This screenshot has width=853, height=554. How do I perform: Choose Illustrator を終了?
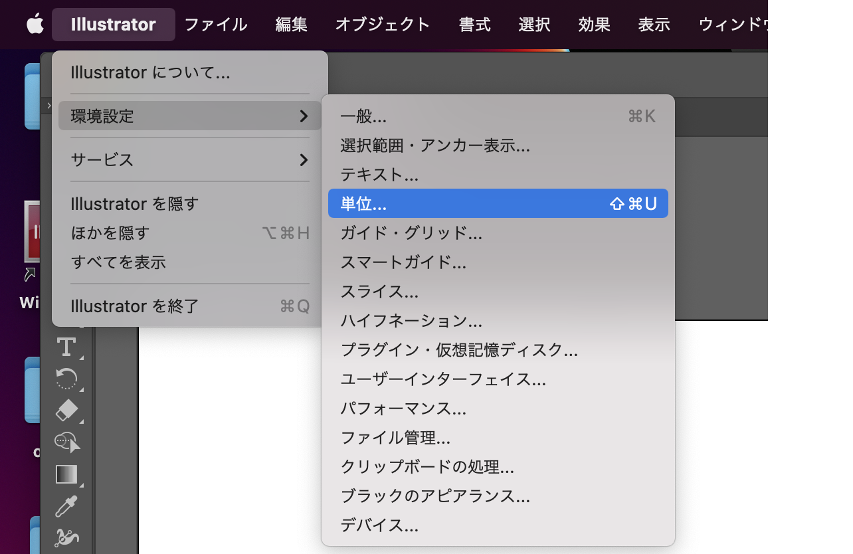pos(190,306)
